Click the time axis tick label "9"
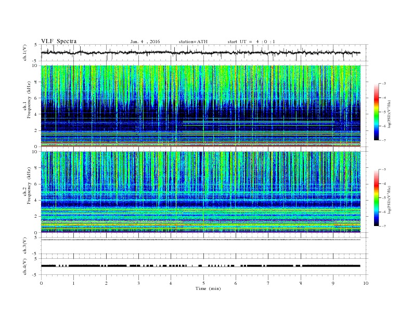Image resolution: width=412 pixels, height=318 pixels. [333, 283]
